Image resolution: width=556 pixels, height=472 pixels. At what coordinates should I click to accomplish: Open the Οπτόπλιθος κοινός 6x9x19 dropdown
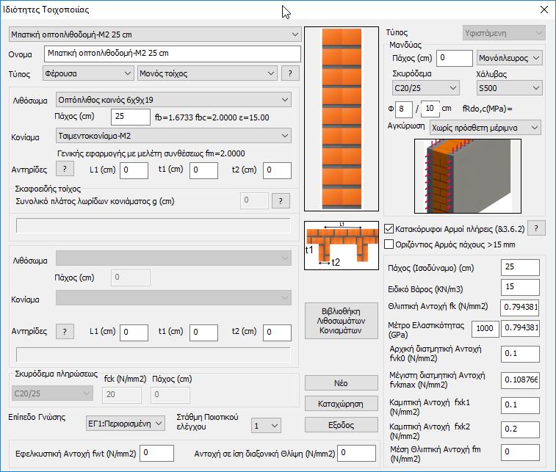point(173,100)
